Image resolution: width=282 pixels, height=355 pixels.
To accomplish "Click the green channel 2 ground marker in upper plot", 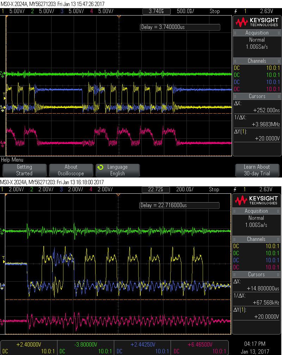I will (2, 74).
